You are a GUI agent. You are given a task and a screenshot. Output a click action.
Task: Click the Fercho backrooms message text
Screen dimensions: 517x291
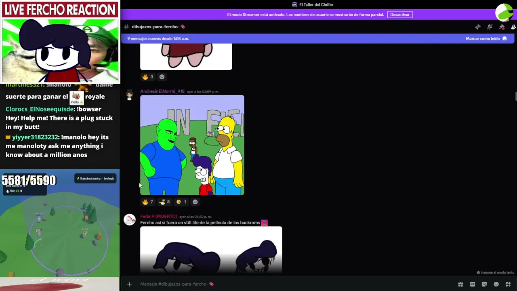[x=200, y=223]
